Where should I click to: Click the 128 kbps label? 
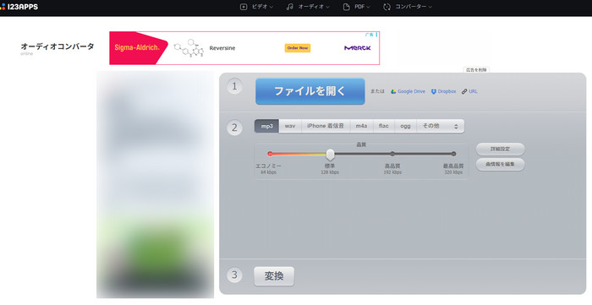point(330,172)
